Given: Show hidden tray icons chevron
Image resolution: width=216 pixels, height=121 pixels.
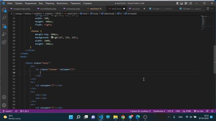Looking at the screenshot, I should coord(169,117).
